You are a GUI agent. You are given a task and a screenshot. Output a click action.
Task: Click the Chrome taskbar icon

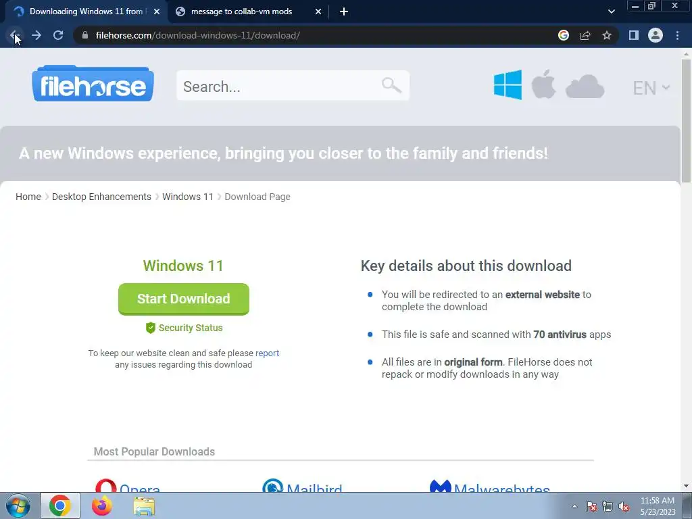pos(60,505)
